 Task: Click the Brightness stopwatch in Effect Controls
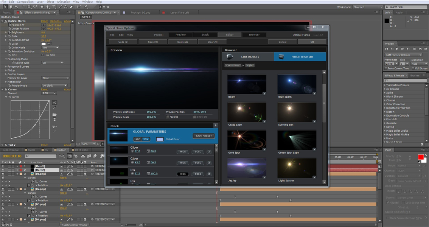pyautogui.click(x=9, y=32)
